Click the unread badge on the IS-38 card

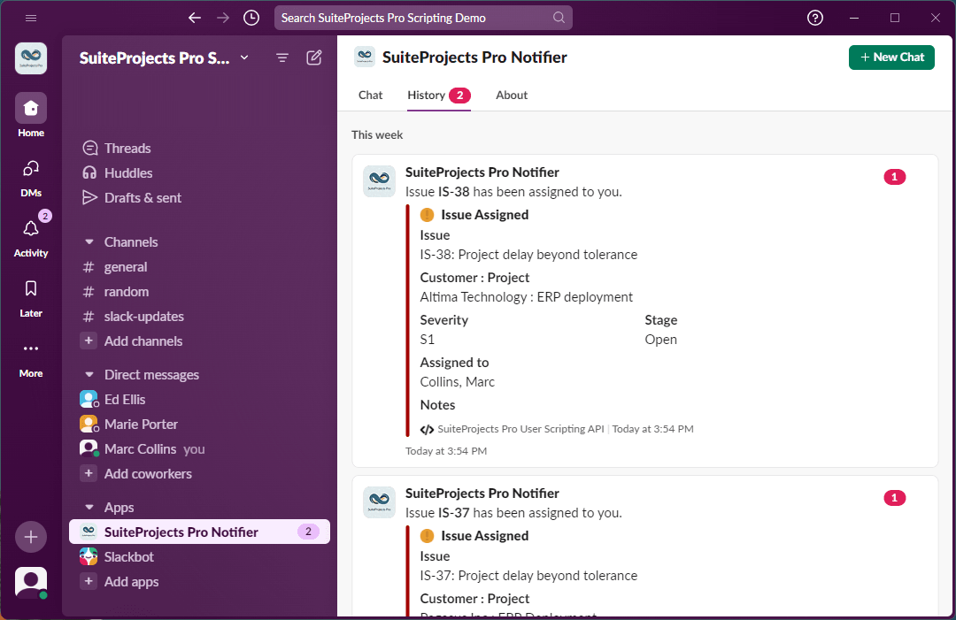tap(894, 177)
